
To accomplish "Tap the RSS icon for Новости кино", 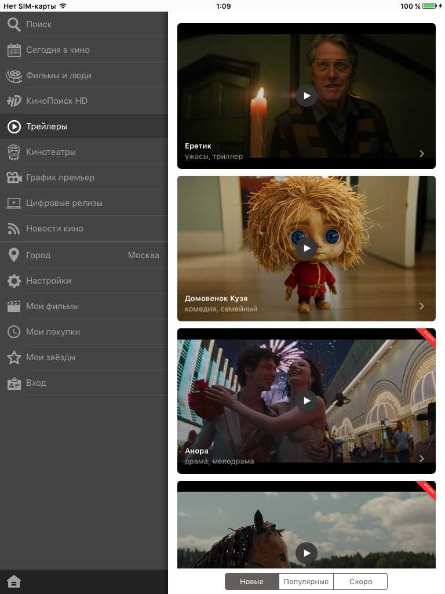I will (14, 229).
